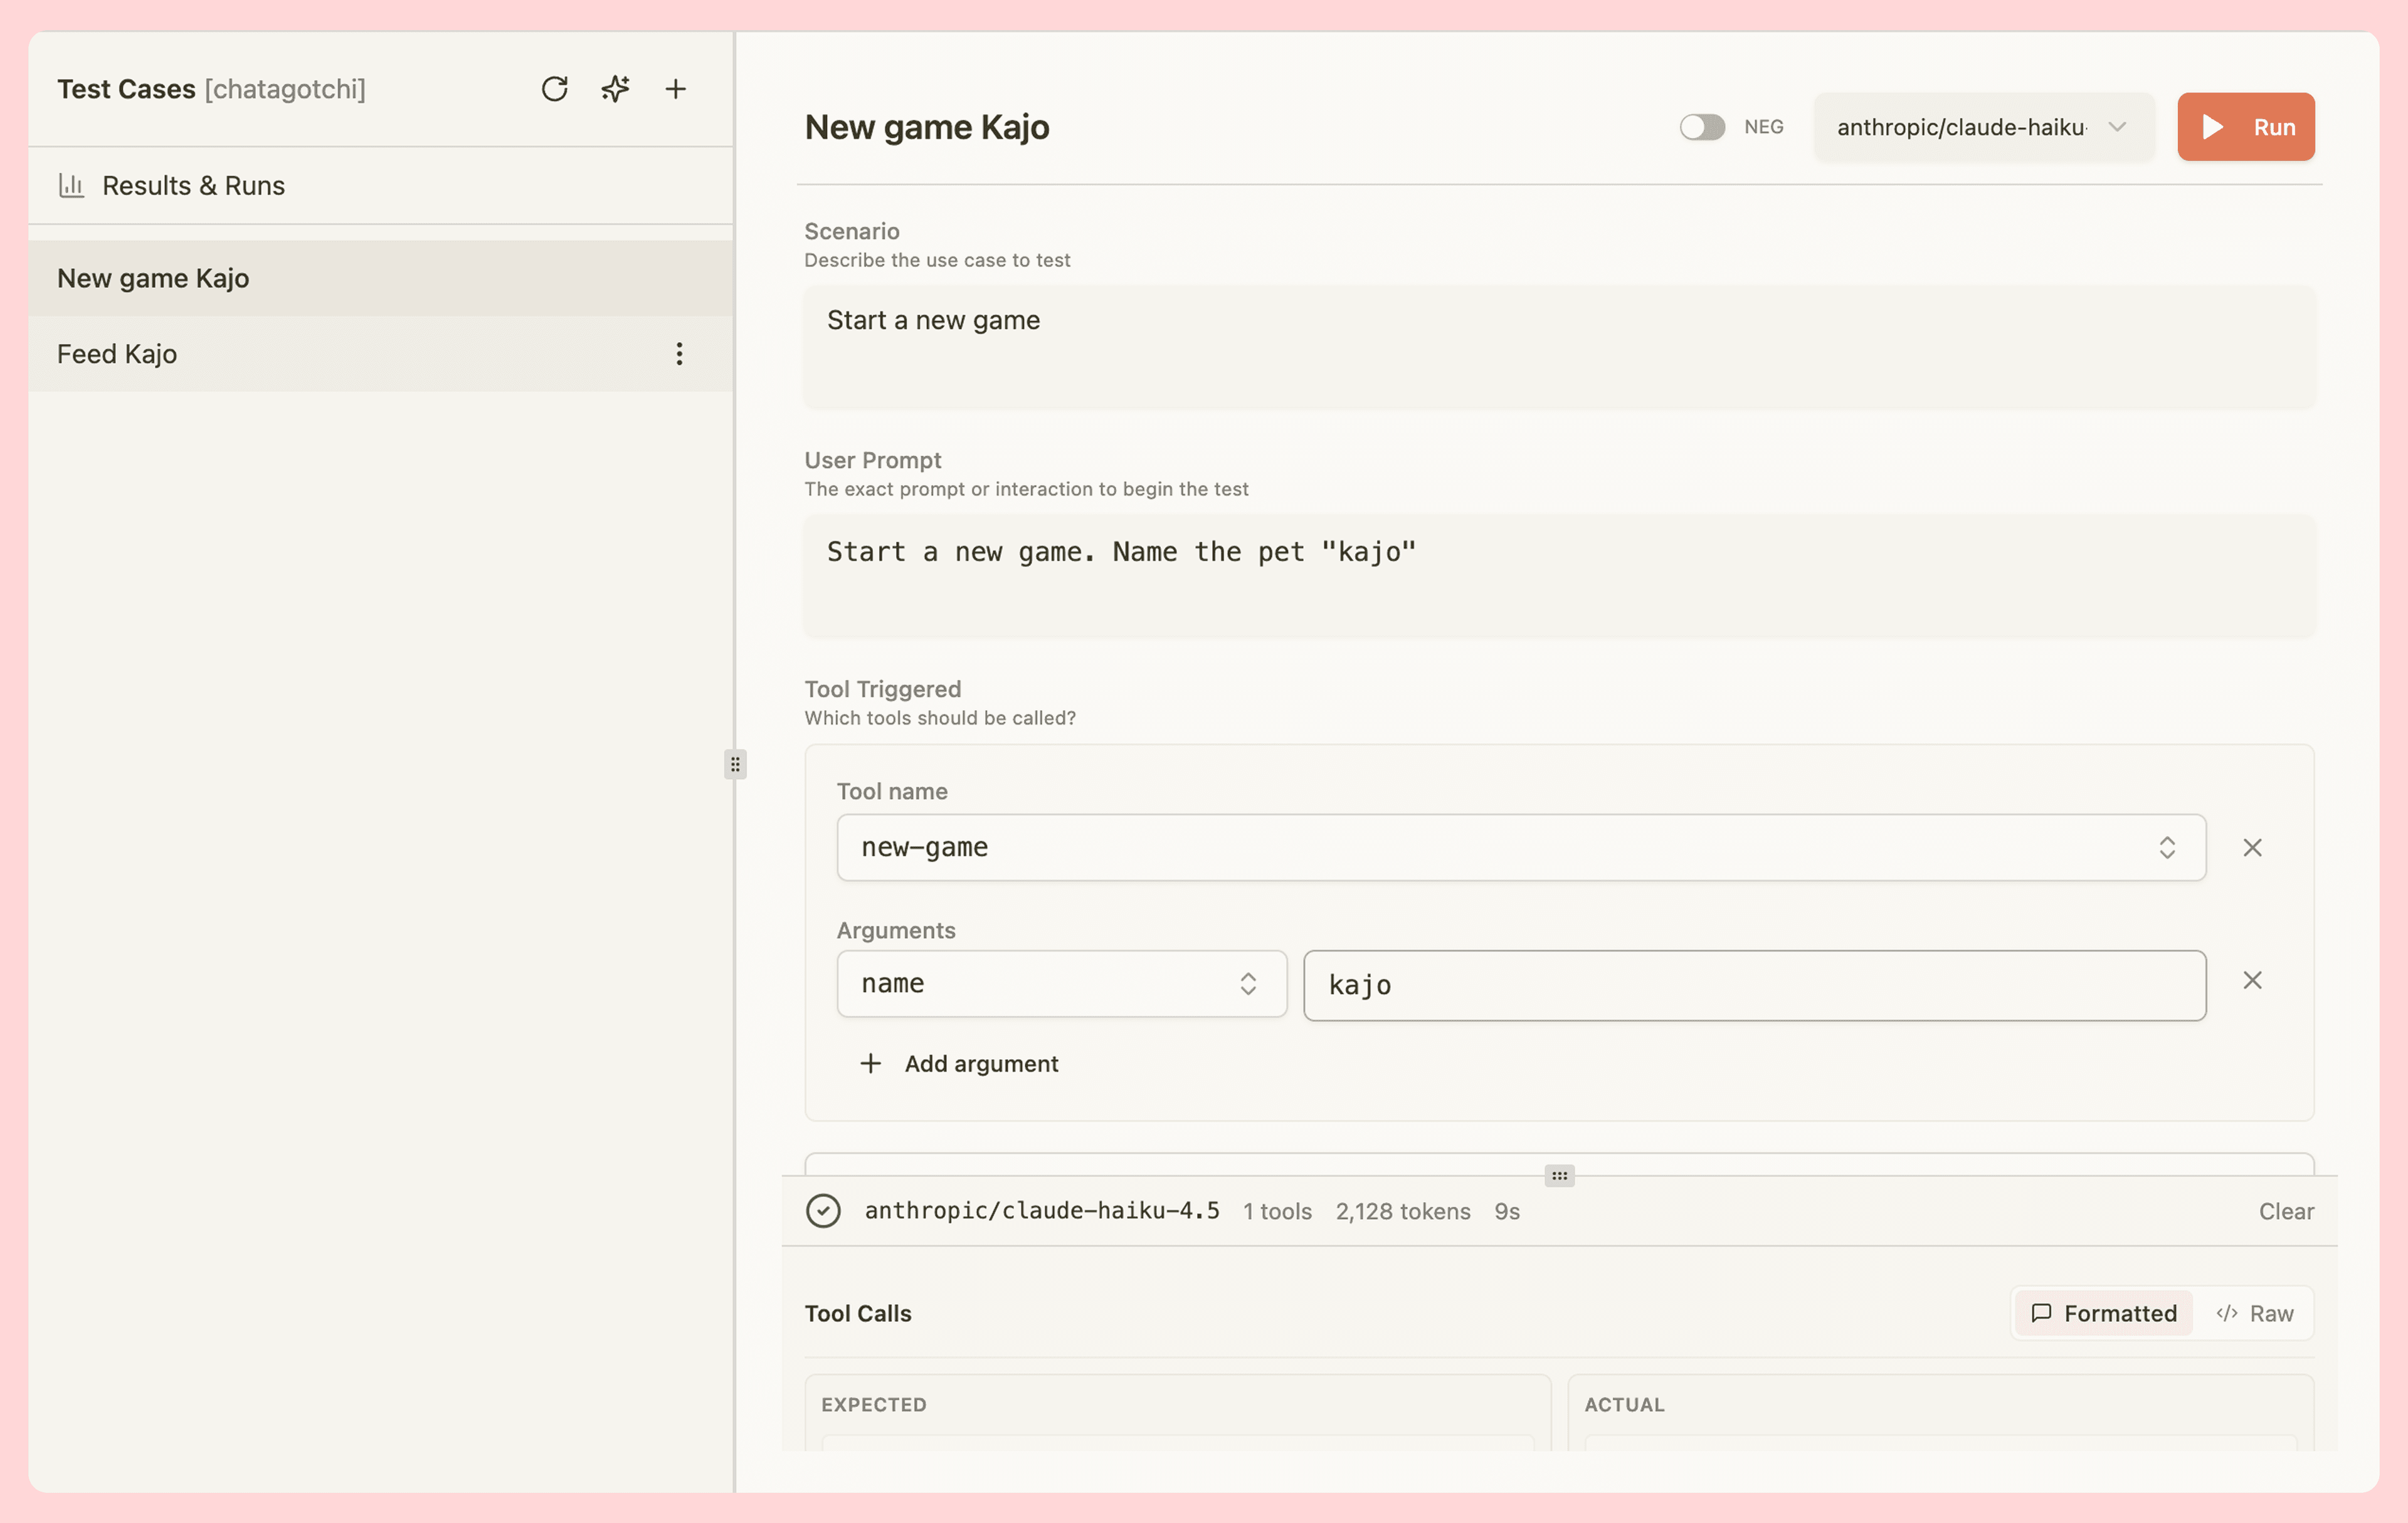Click Add argument
The width and height of the screenshot is (2408, 1523).
[960, 1064]
